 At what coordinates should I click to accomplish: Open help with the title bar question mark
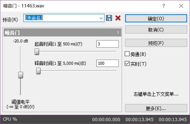pyautogui.click(x=164, y=6)
